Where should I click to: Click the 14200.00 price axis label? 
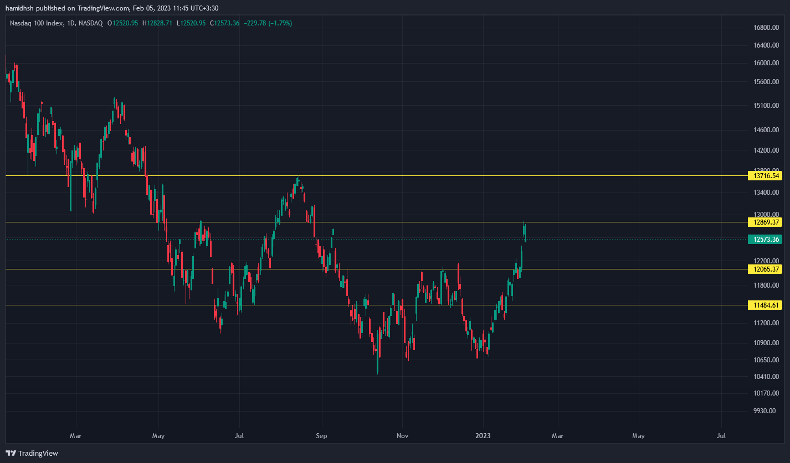767,150
